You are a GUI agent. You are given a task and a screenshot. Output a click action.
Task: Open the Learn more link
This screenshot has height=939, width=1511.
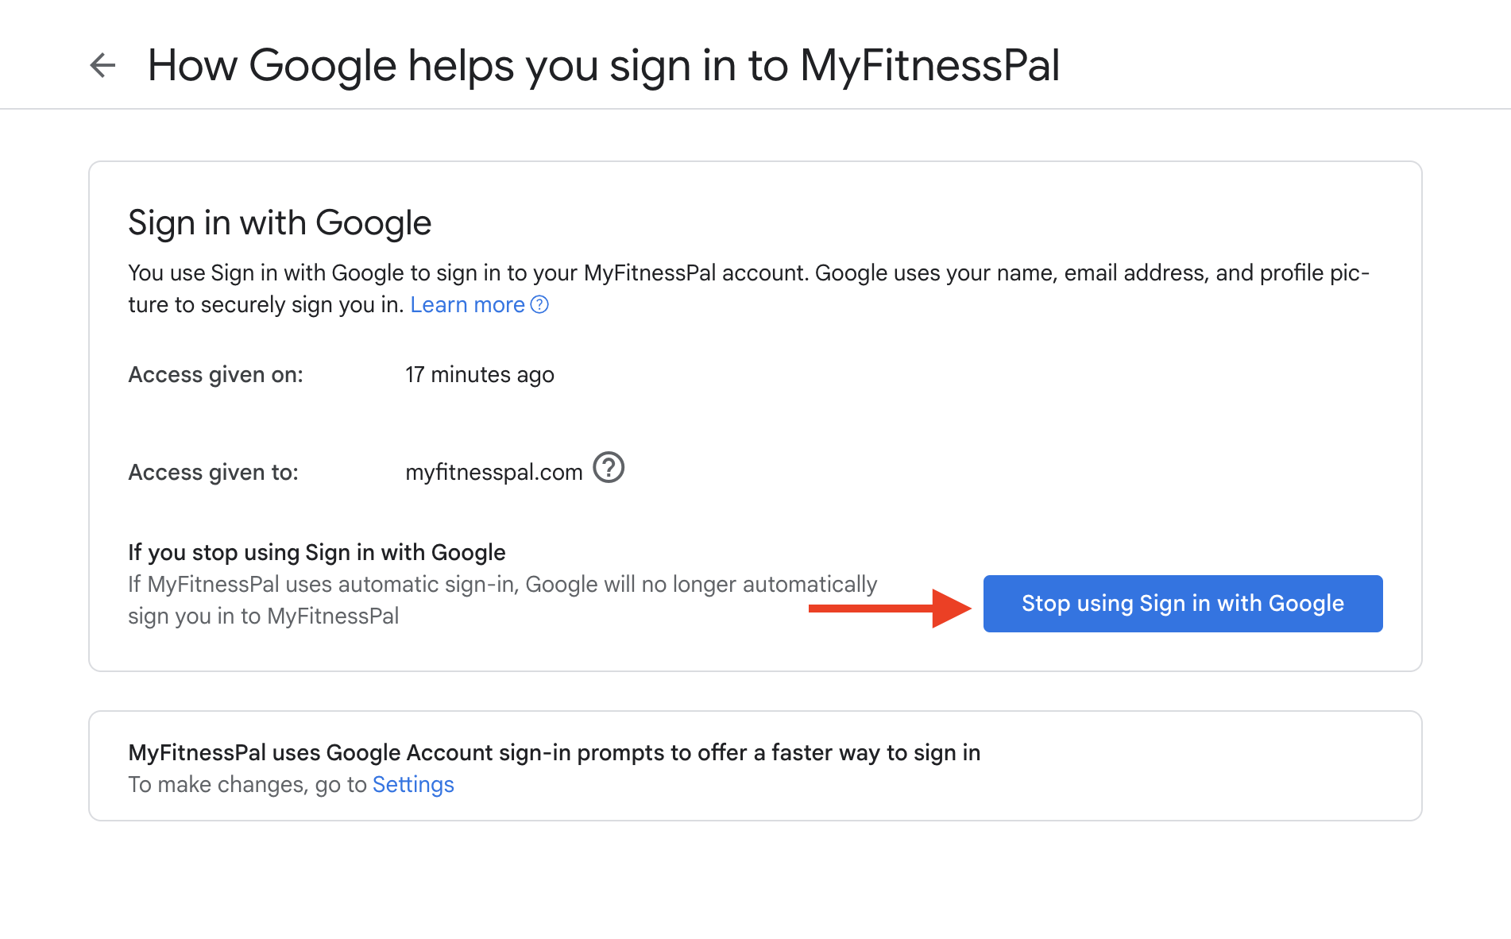[467, 305]
